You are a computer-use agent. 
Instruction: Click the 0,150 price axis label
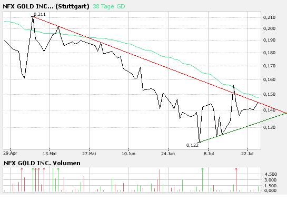pyautogui.click(x=269, y=94)
